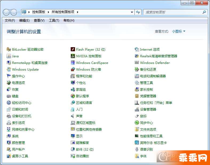Expand the arrow after 所有控制面板项 breadcrumb
The width and height of the screenshot is (210, 165).
pyautogui.click(x=78, y=12)
